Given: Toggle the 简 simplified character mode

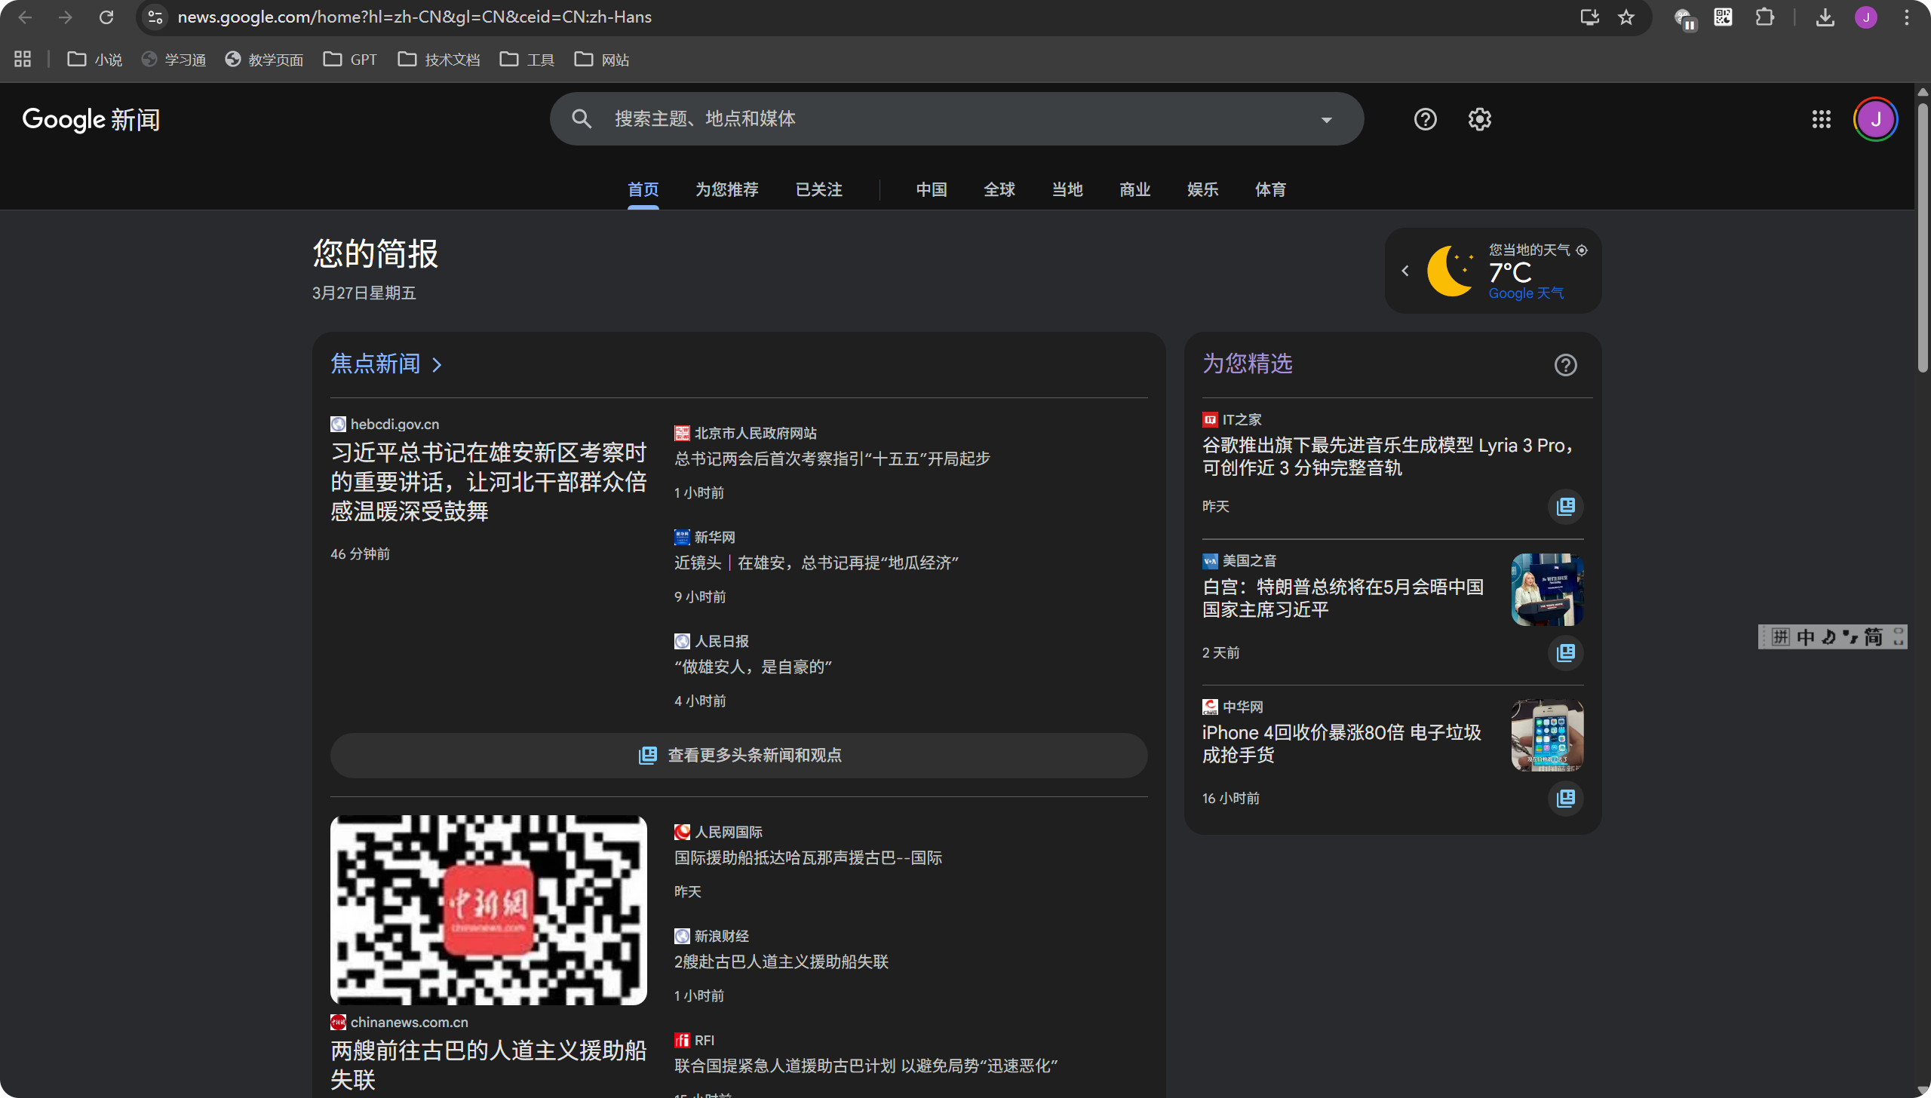Looking at the screenshot, I should 1873,637.
